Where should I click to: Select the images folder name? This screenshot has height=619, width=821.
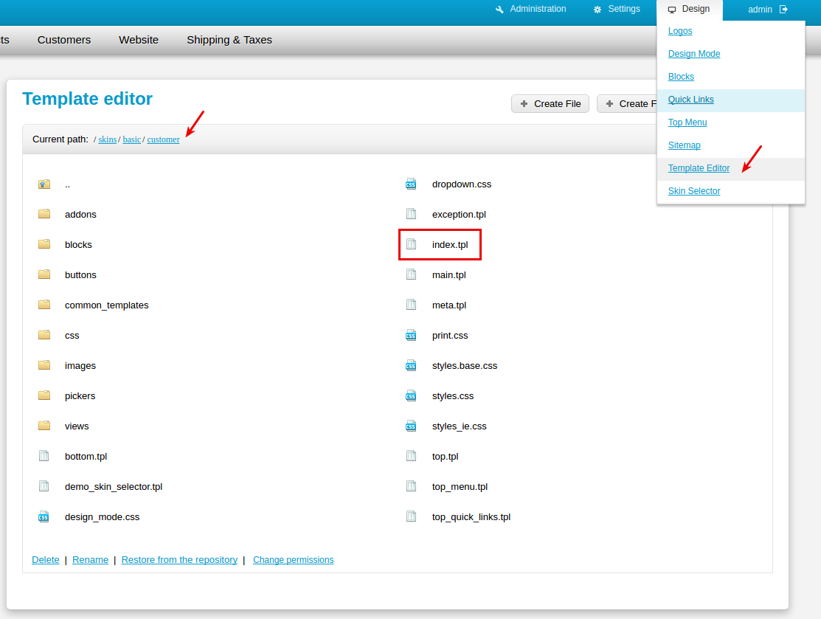tap(80, 365)
